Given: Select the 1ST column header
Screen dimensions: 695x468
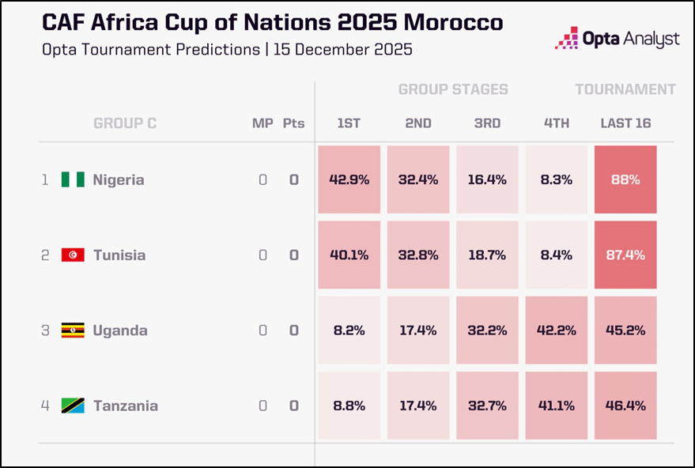Looking at the screenshot, I should 349,123.
